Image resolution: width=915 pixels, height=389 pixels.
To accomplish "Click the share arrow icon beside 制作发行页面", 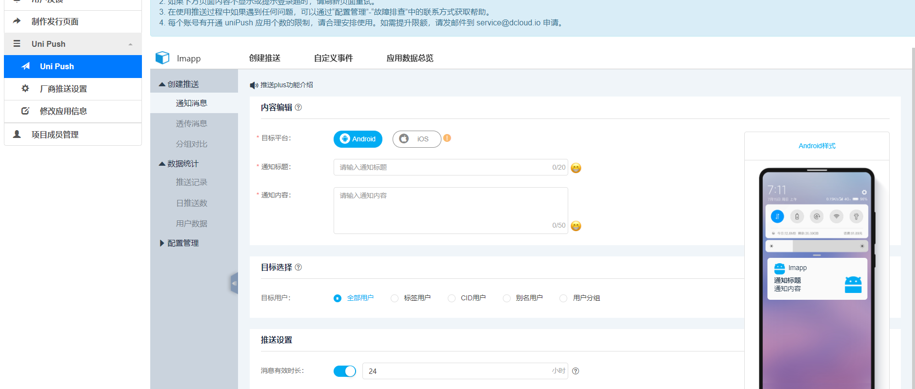I will coord(17,21).
